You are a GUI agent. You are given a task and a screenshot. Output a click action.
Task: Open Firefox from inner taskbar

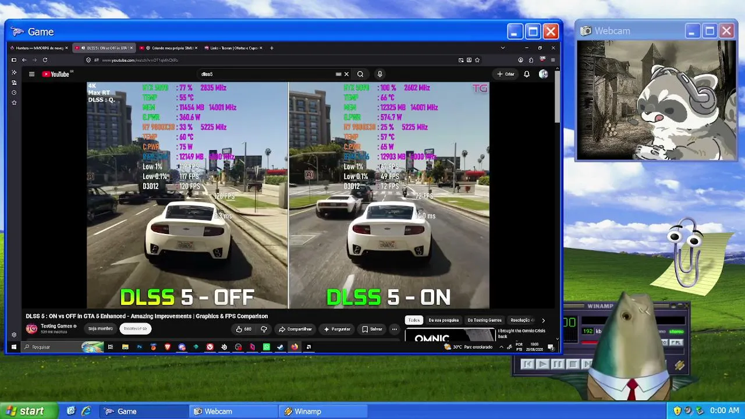click(295, 347)
